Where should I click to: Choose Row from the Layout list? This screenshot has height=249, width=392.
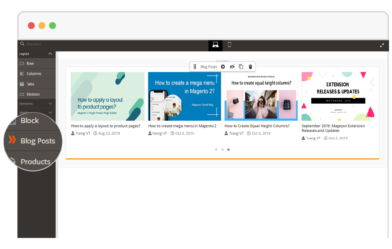tap(30, 64)
